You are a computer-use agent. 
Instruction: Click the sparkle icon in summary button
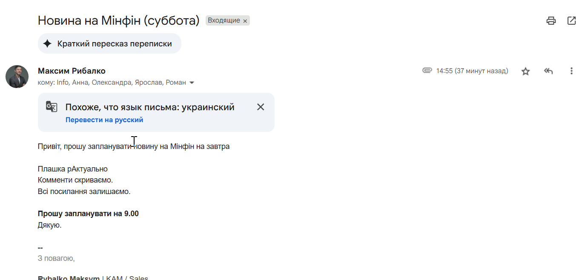47,43
